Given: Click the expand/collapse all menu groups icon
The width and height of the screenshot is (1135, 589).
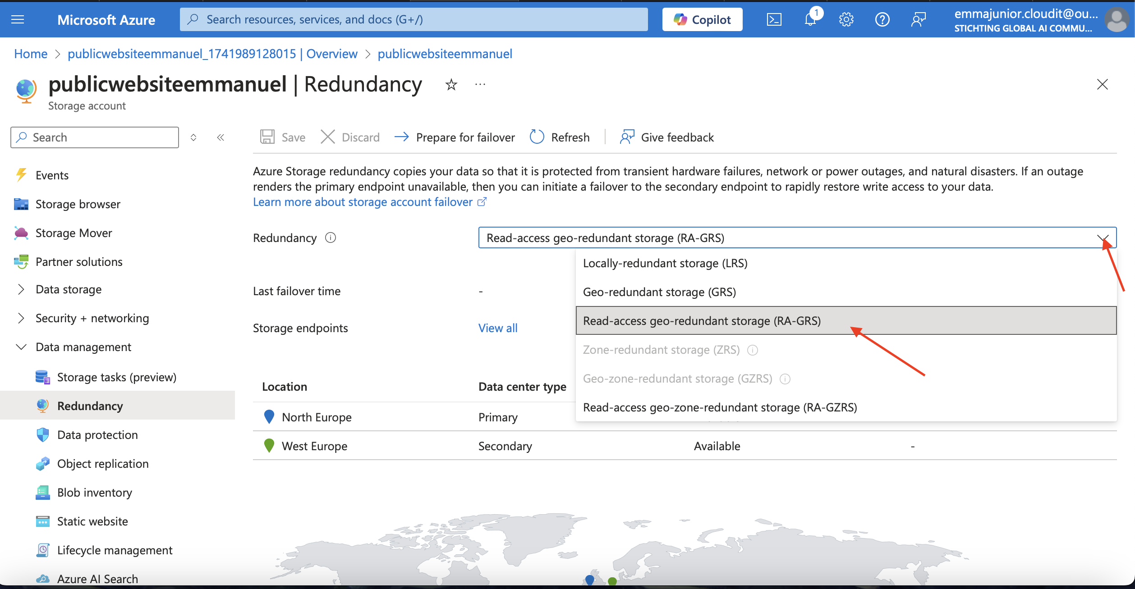Looking at the screenshot, I should point(193,137).
